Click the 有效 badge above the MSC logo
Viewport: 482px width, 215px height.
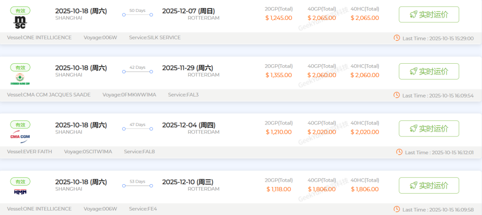(20, 10)
